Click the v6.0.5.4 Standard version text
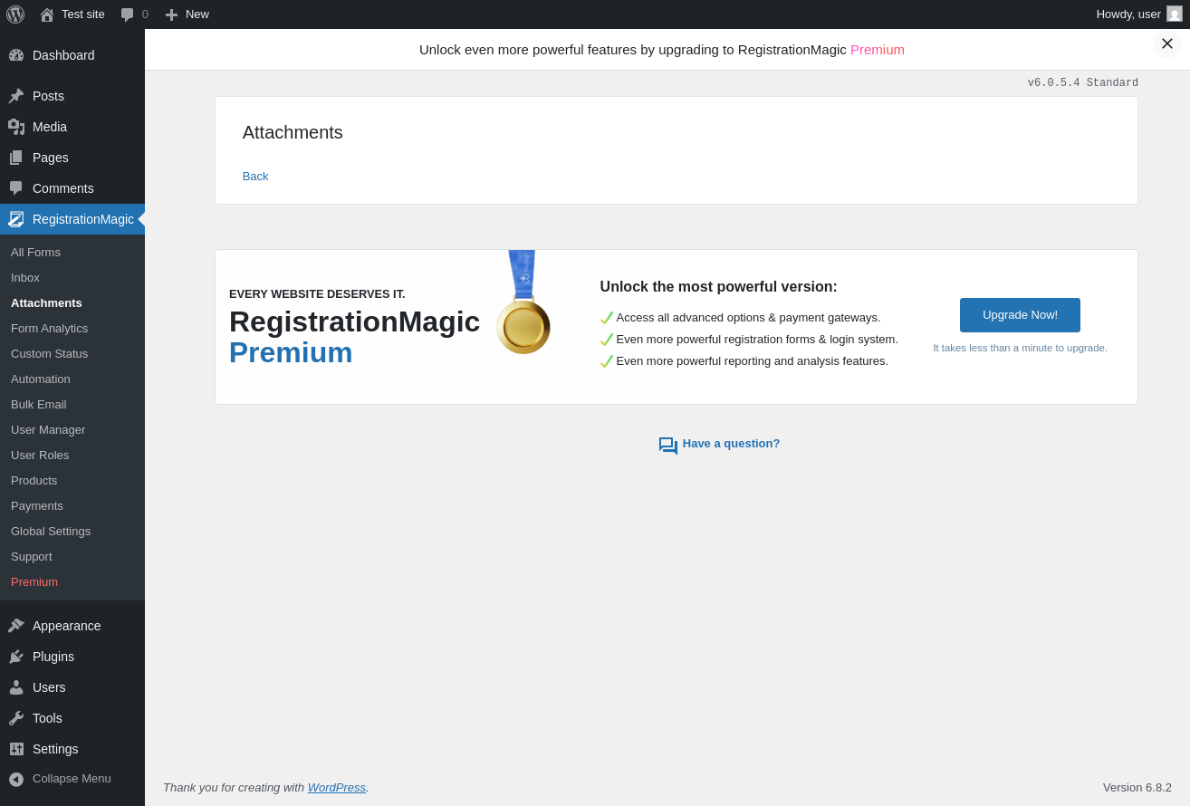 pyautogui.click(x=1083, y=83)
